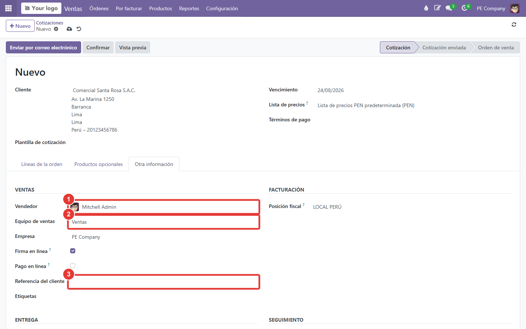Open the Plantilla de cotización dropdown field
This screenshot has height=329, width=526.
[x=164, y=143]
